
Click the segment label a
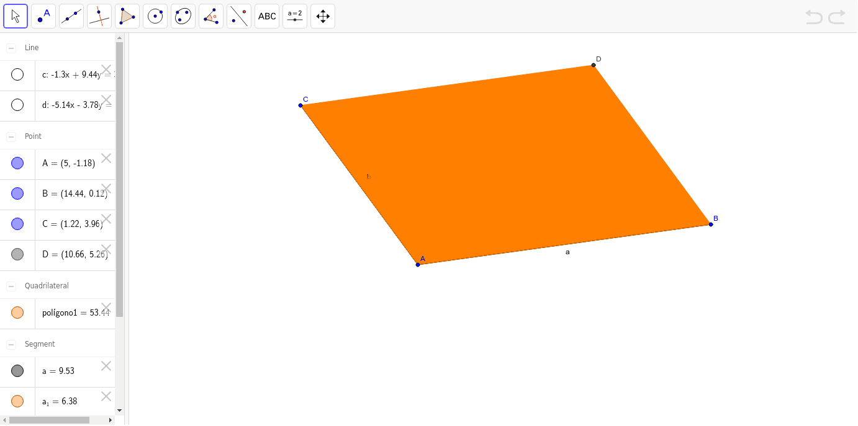tap(567, 252)
